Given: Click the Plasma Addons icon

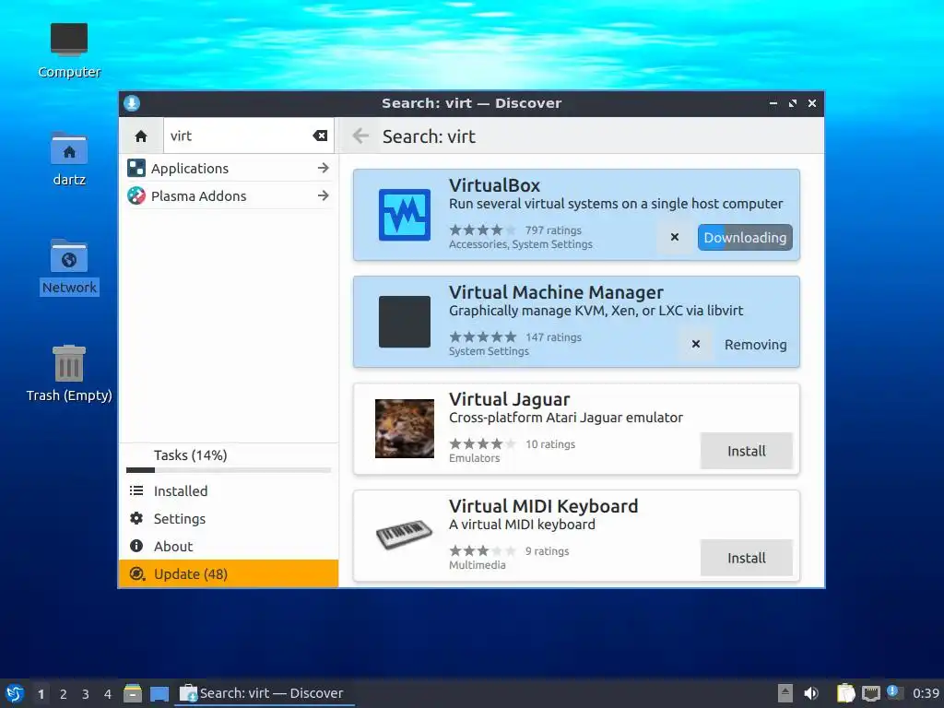Looking at the screenshot, I should click(x=136, y=195).
